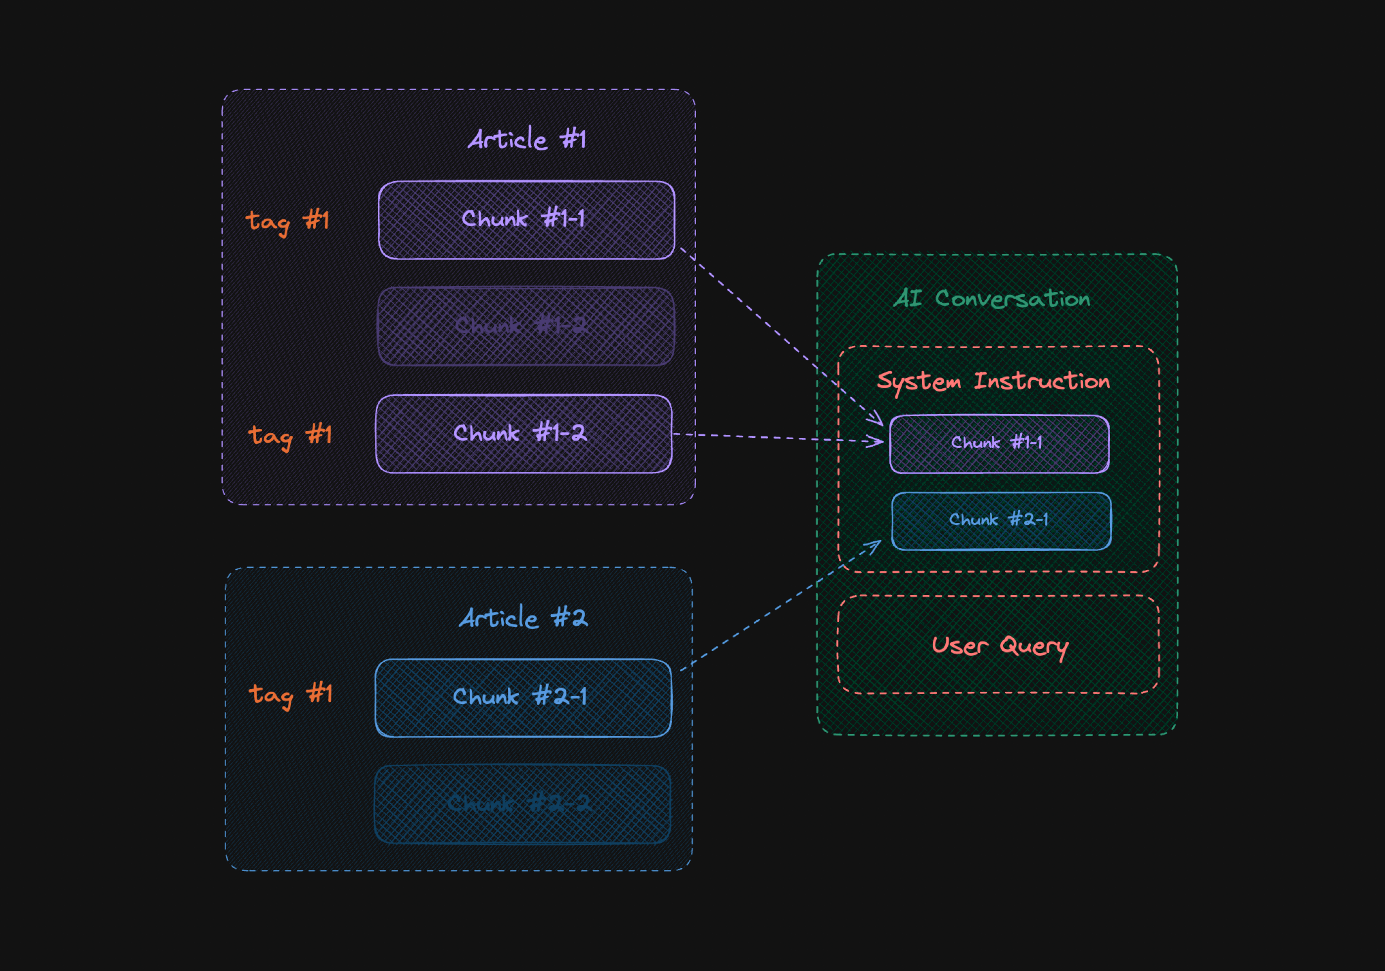Click the AI Conversation heading

[x=992, y=299]
